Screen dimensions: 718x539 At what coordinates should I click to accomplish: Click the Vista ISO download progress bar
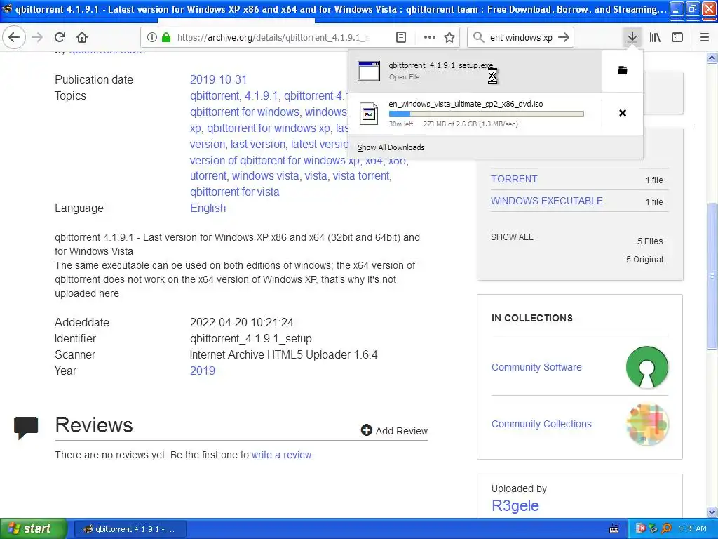tap(487, 114)
